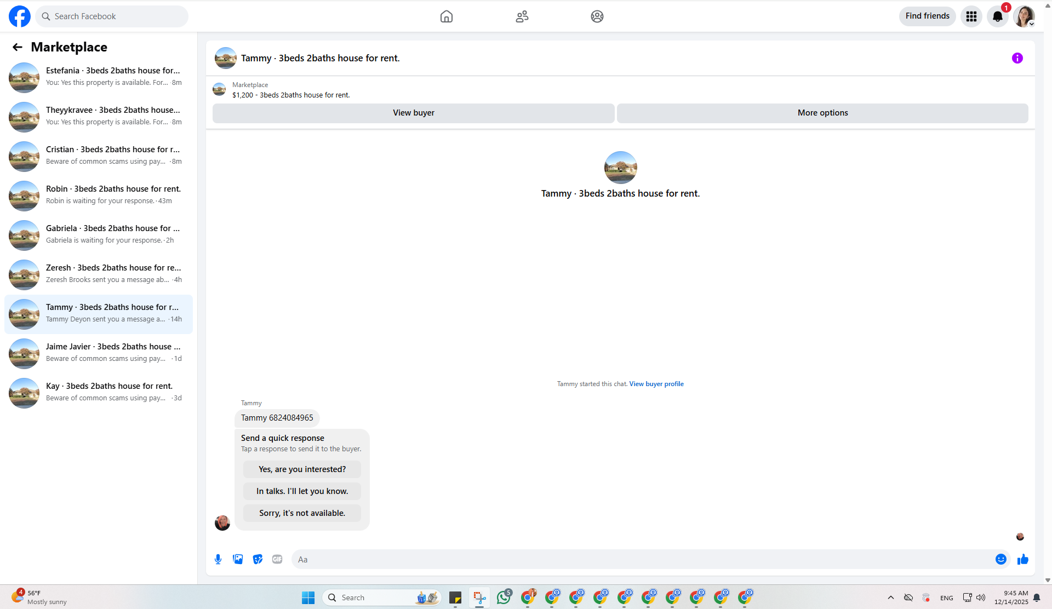Show hidden system tray icons
Image resolution: width=1052 pixels, height=609 pixels.
coord(891,597)
